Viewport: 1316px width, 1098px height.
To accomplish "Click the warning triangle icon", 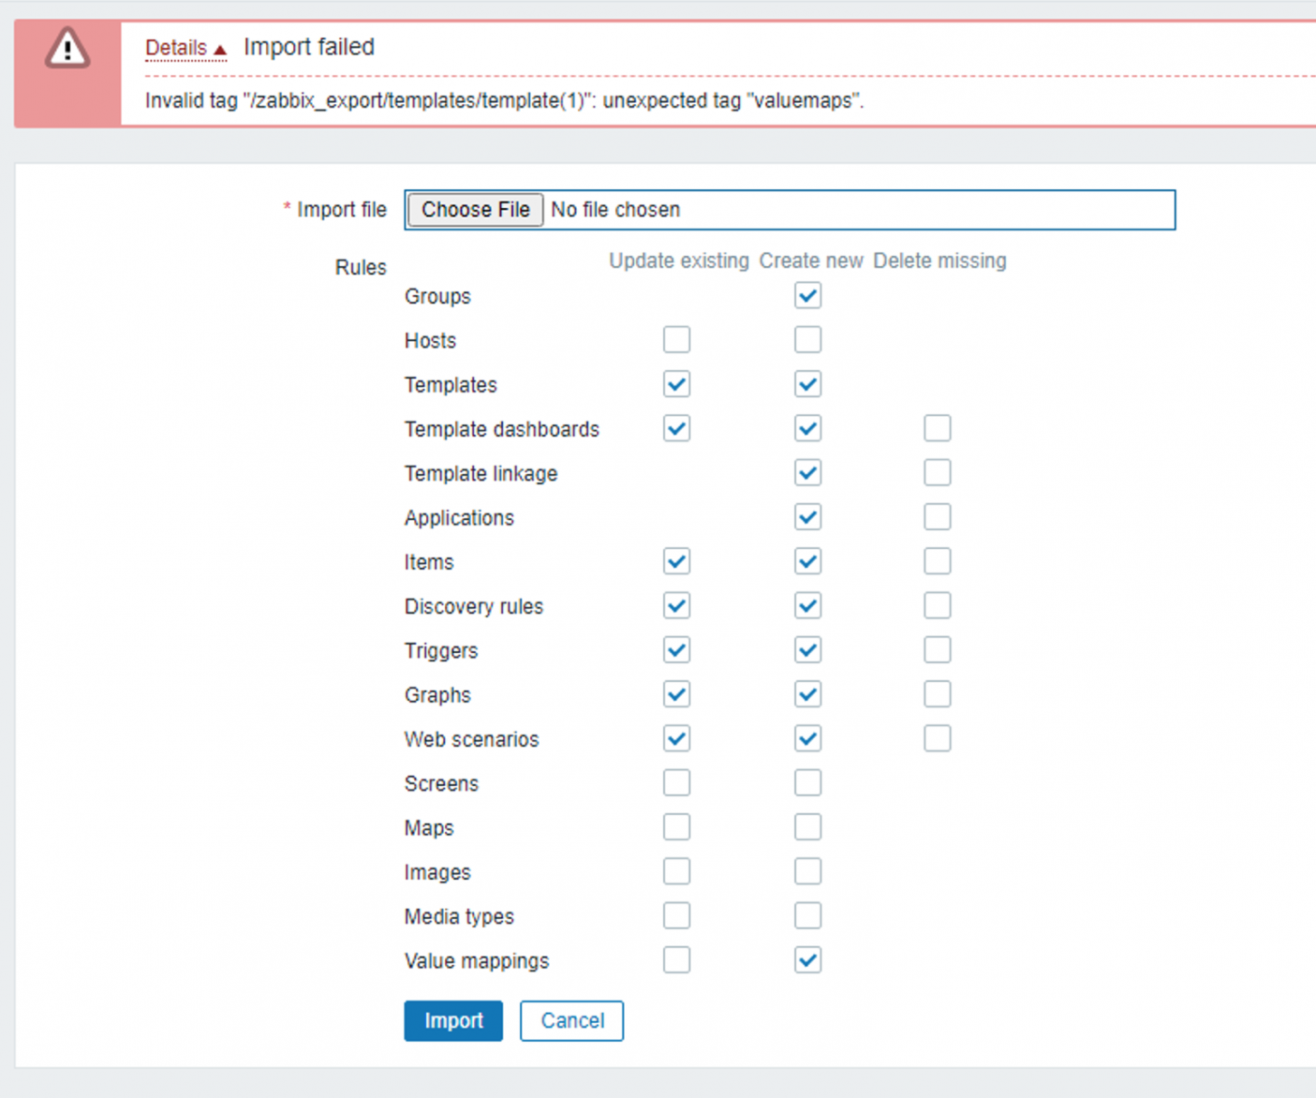I will coord(67,49).
